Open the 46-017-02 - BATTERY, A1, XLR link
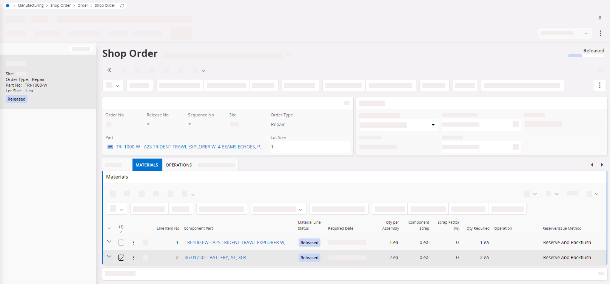Screen dimensions: 610x284 click(x=215, y=258)
